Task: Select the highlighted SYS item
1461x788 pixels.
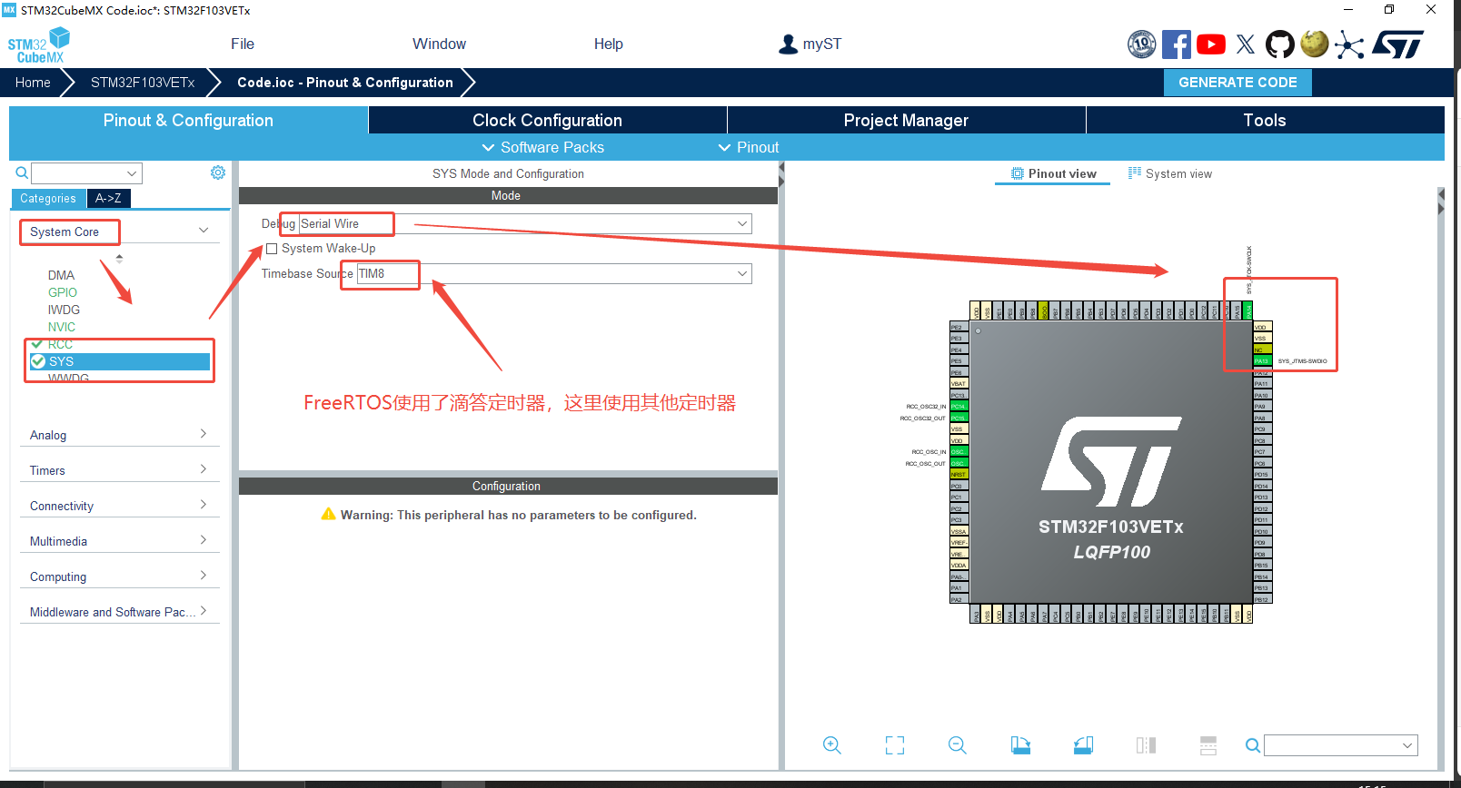Action: [x=119, y=361]
